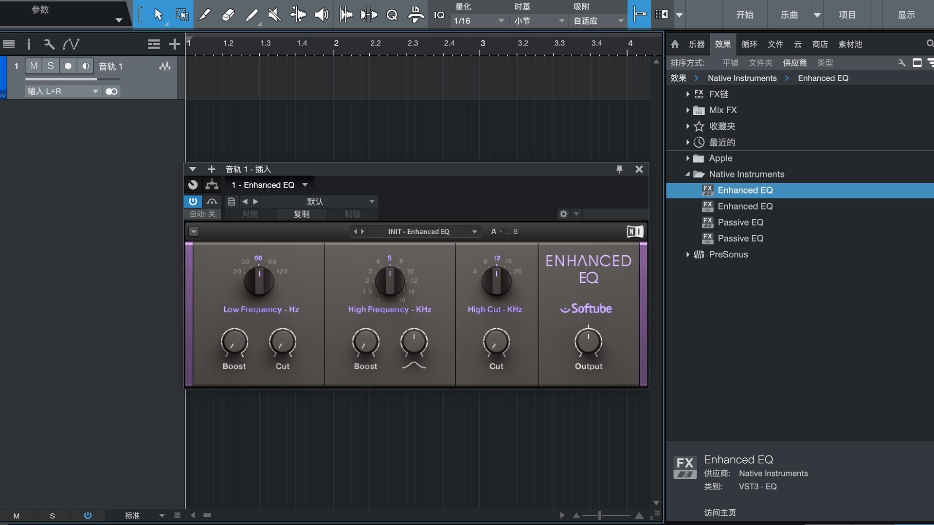Image resolution: width=934 pixels, height=525 pixels.
Task: Open the timebase 小节 dropdown
Action: [539, 21]
